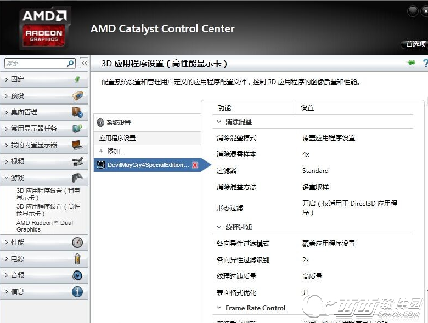
Task: Select 系统设置 entry
Action: [x=148, y=123]
